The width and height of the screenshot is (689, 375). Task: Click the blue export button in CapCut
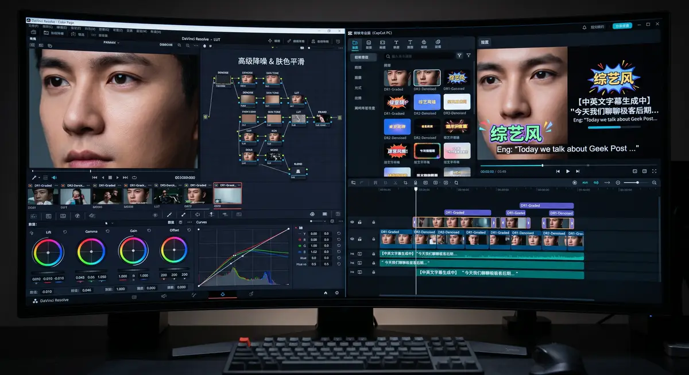coord(622,25)
